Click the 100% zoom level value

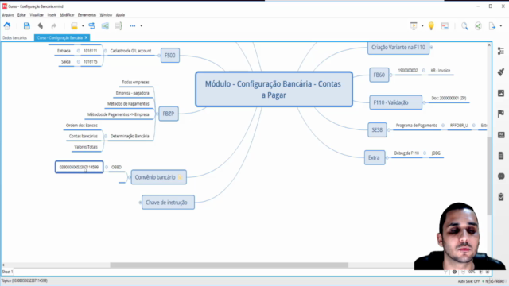472,272
